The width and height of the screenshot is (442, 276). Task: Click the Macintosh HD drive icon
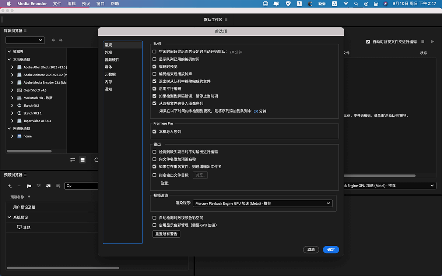click(x=19, y=98)
